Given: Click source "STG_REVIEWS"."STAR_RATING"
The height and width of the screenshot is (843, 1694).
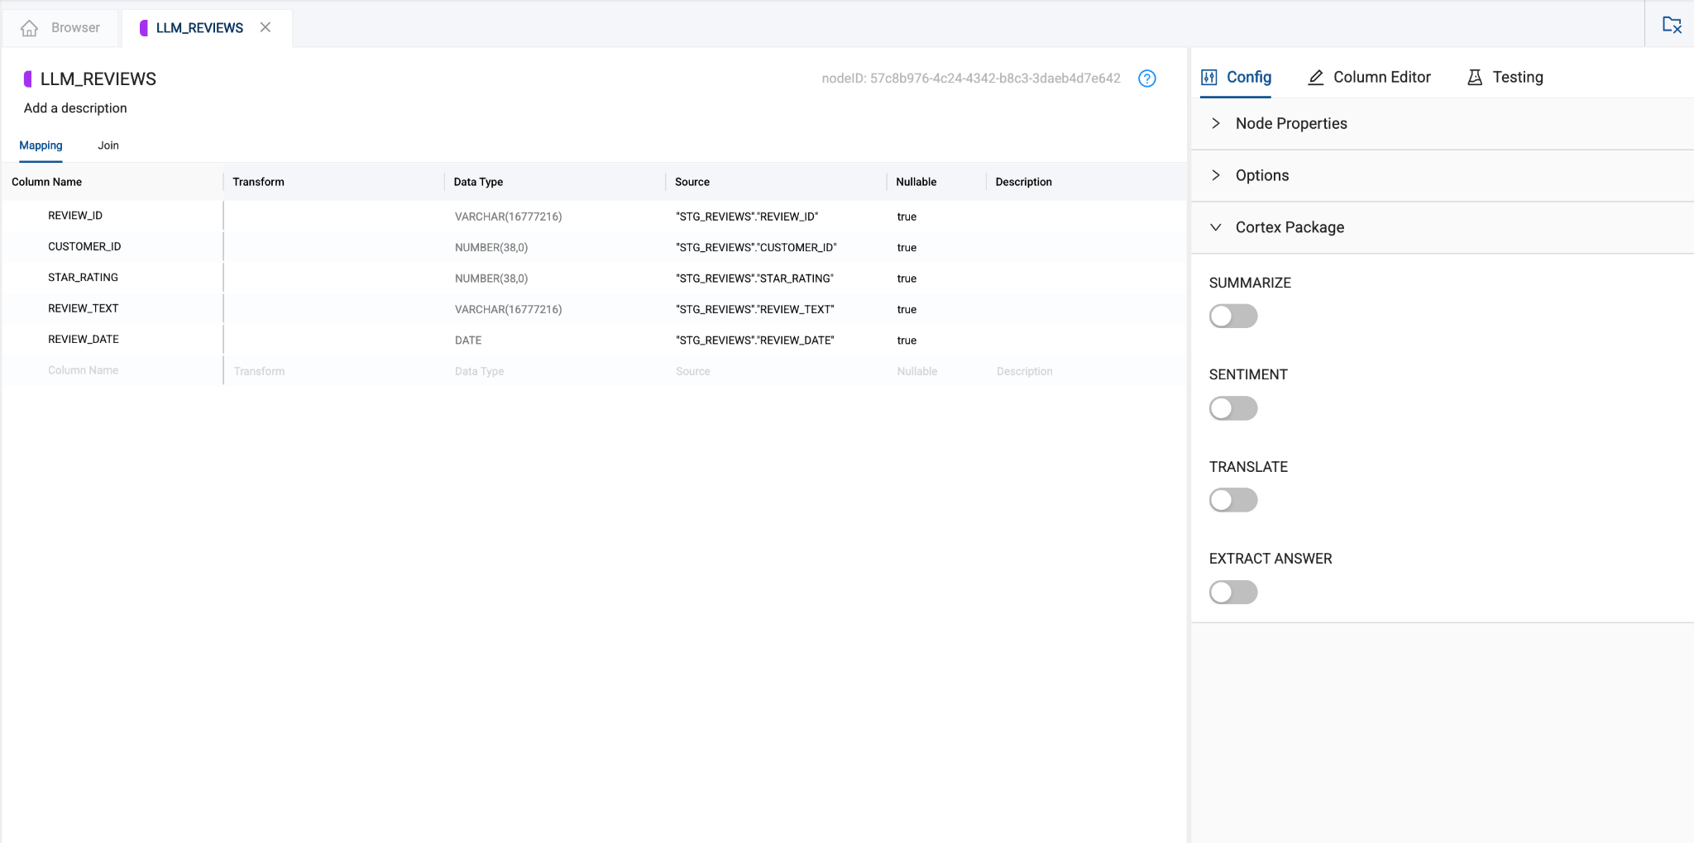Looking at the screenshot, I should (754, 279).
